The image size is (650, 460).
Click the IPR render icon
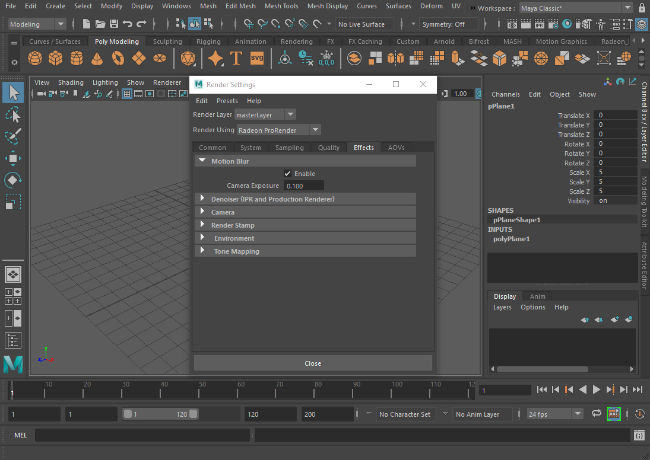[x=540, y=24]
